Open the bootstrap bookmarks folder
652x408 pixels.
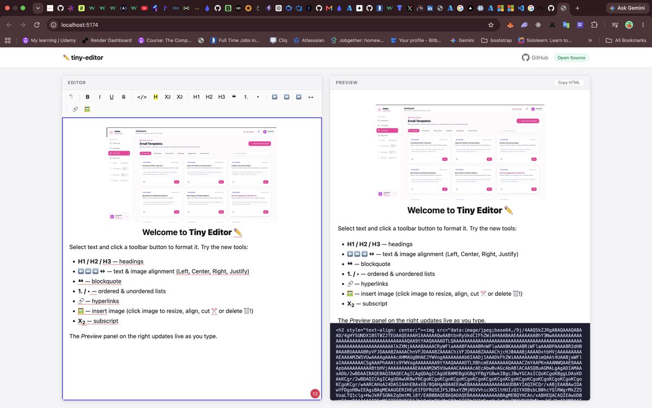497,40
